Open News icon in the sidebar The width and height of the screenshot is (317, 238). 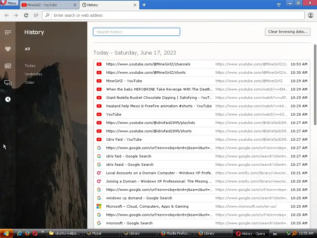click(x=8, y=66)
